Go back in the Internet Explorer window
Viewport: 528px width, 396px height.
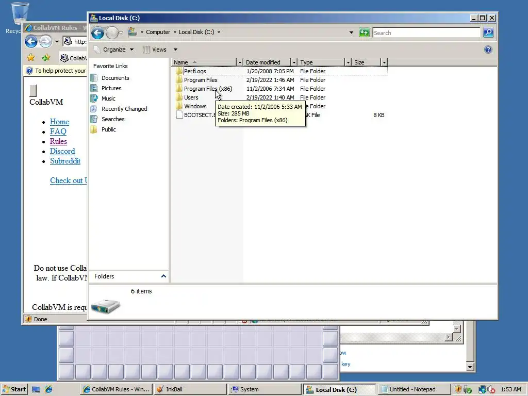click(x=31, y=41)
